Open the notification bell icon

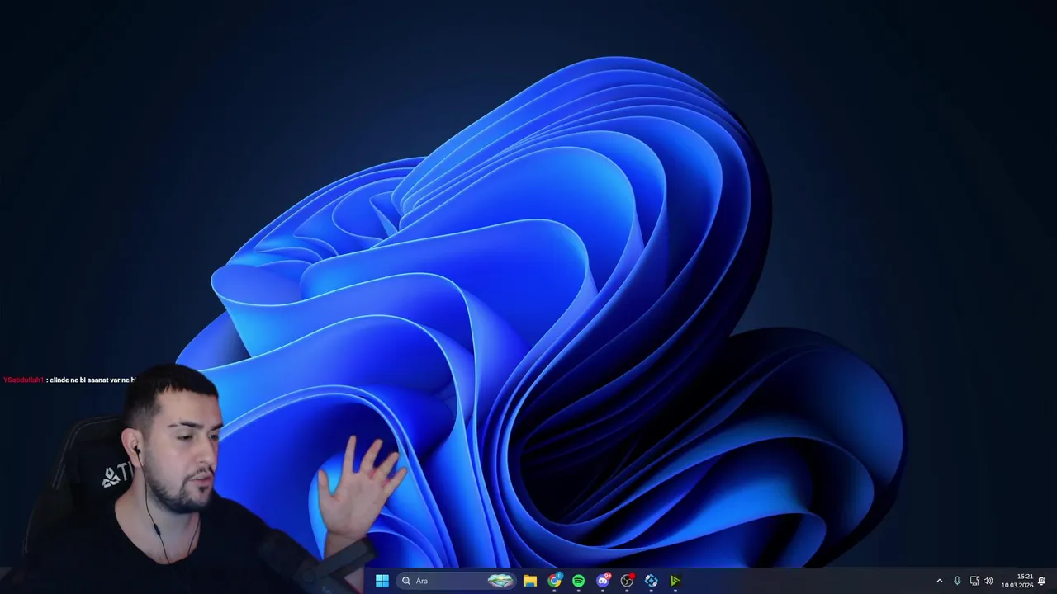1042,581
